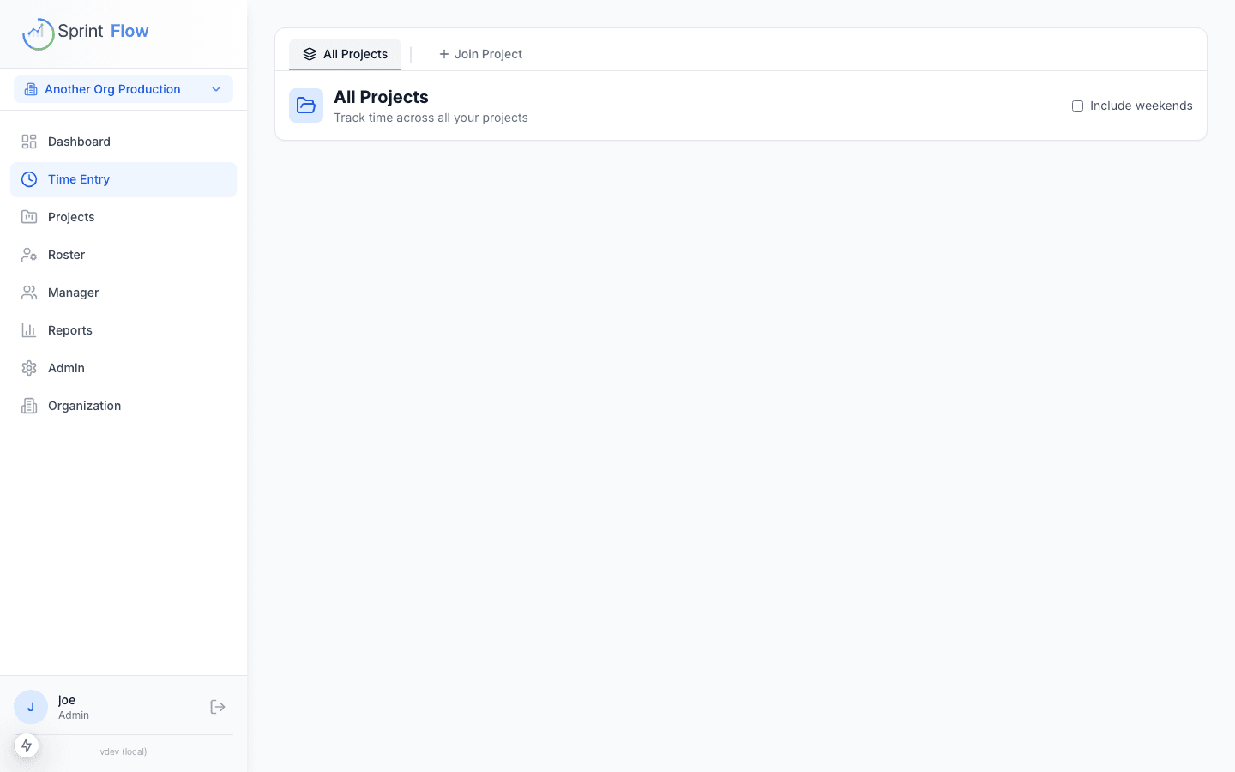Click joe's avatar circle
This screenshot has width=1235, height=772.
30,706
